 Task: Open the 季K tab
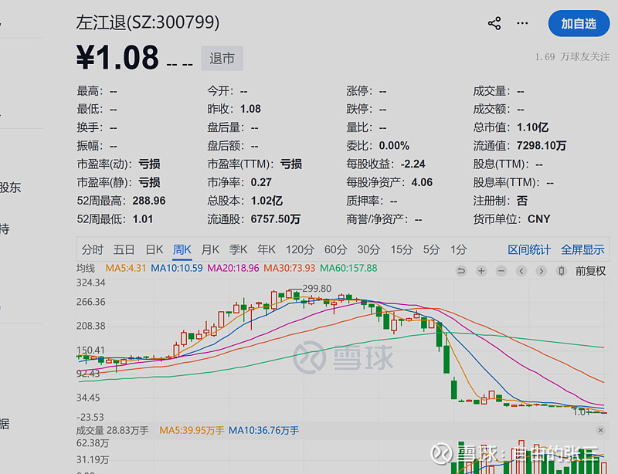(238, 249)
